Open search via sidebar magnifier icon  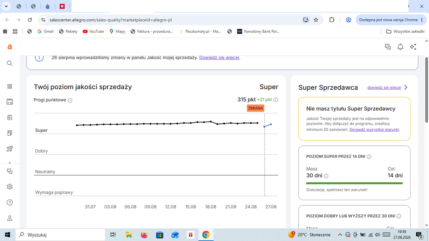(9, 63)
